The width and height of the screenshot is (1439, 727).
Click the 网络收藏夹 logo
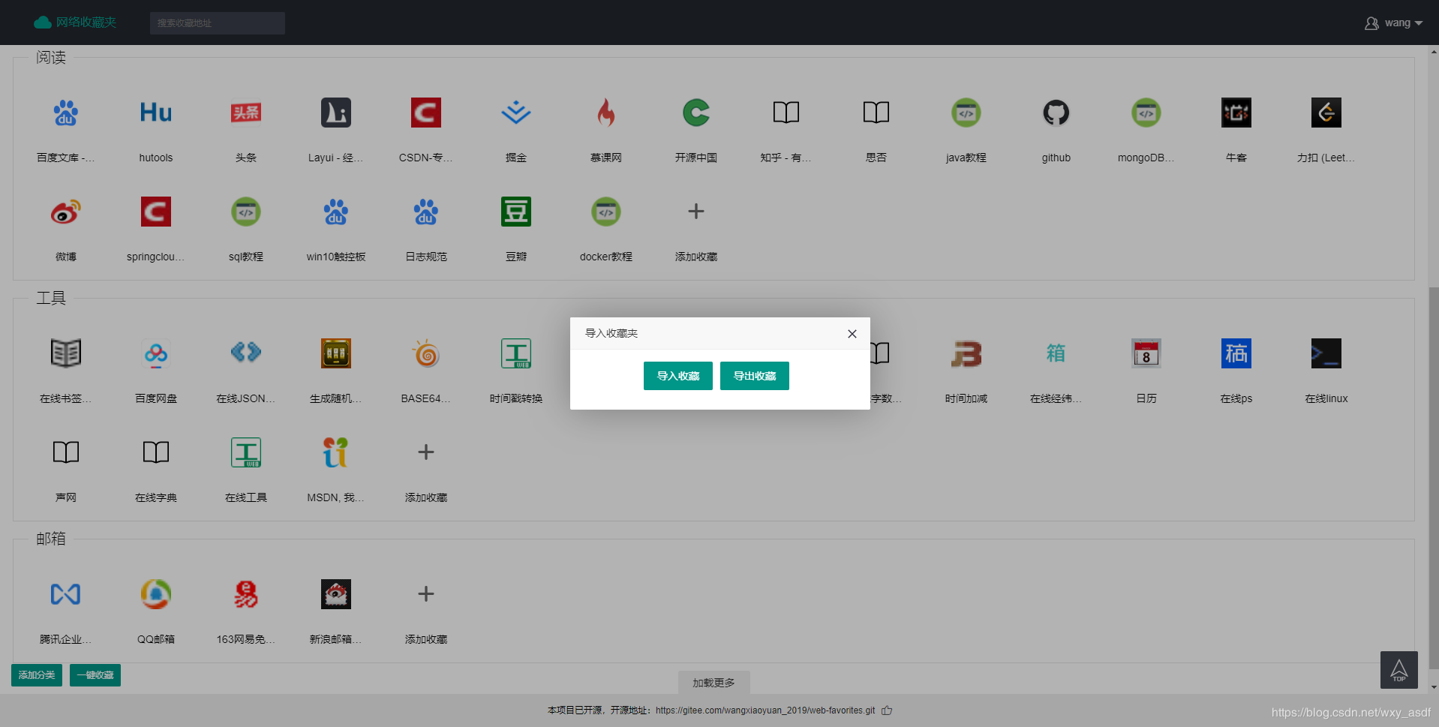point(75,23)
